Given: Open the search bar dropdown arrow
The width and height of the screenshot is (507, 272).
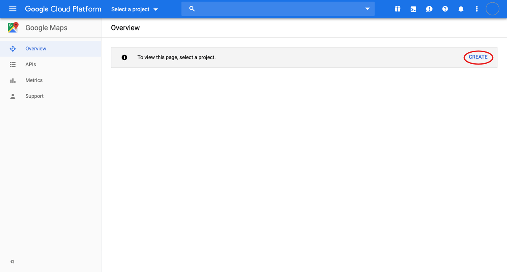Looking at the screenshot, I should pos(367,8).
